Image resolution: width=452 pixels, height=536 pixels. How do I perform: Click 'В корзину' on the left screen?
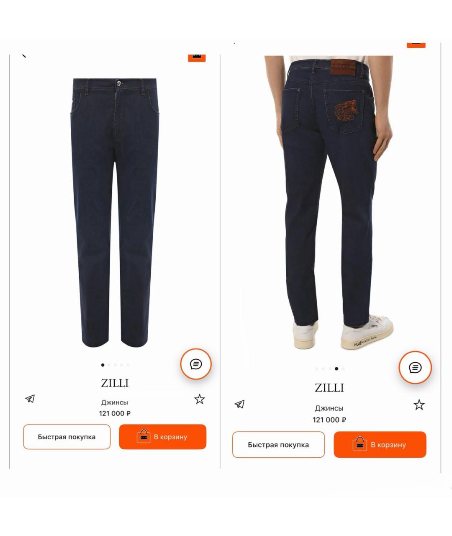163,437
